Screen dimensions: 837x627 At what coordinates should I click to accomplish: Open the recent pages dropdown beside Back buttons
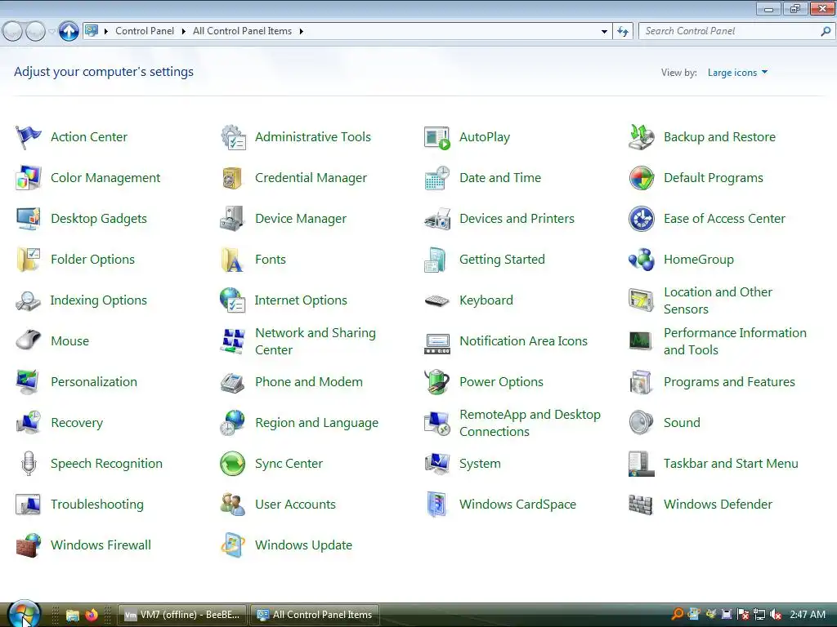click(x=51, y=32)
